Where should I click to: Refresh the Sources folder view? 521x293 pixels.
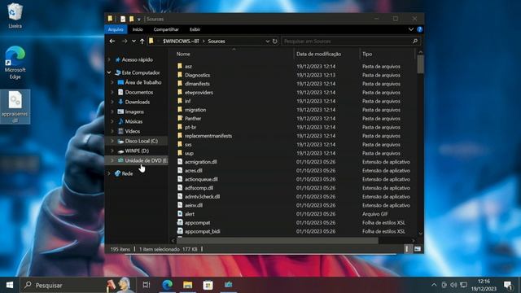(275, 42)
